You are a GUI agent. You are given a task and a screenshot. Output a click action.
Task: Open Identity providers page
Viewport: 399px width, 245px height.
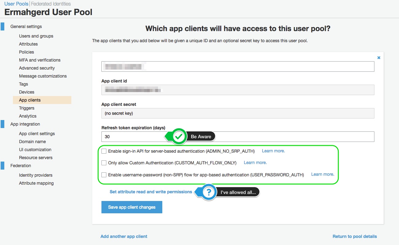click(x=36, y=175)
